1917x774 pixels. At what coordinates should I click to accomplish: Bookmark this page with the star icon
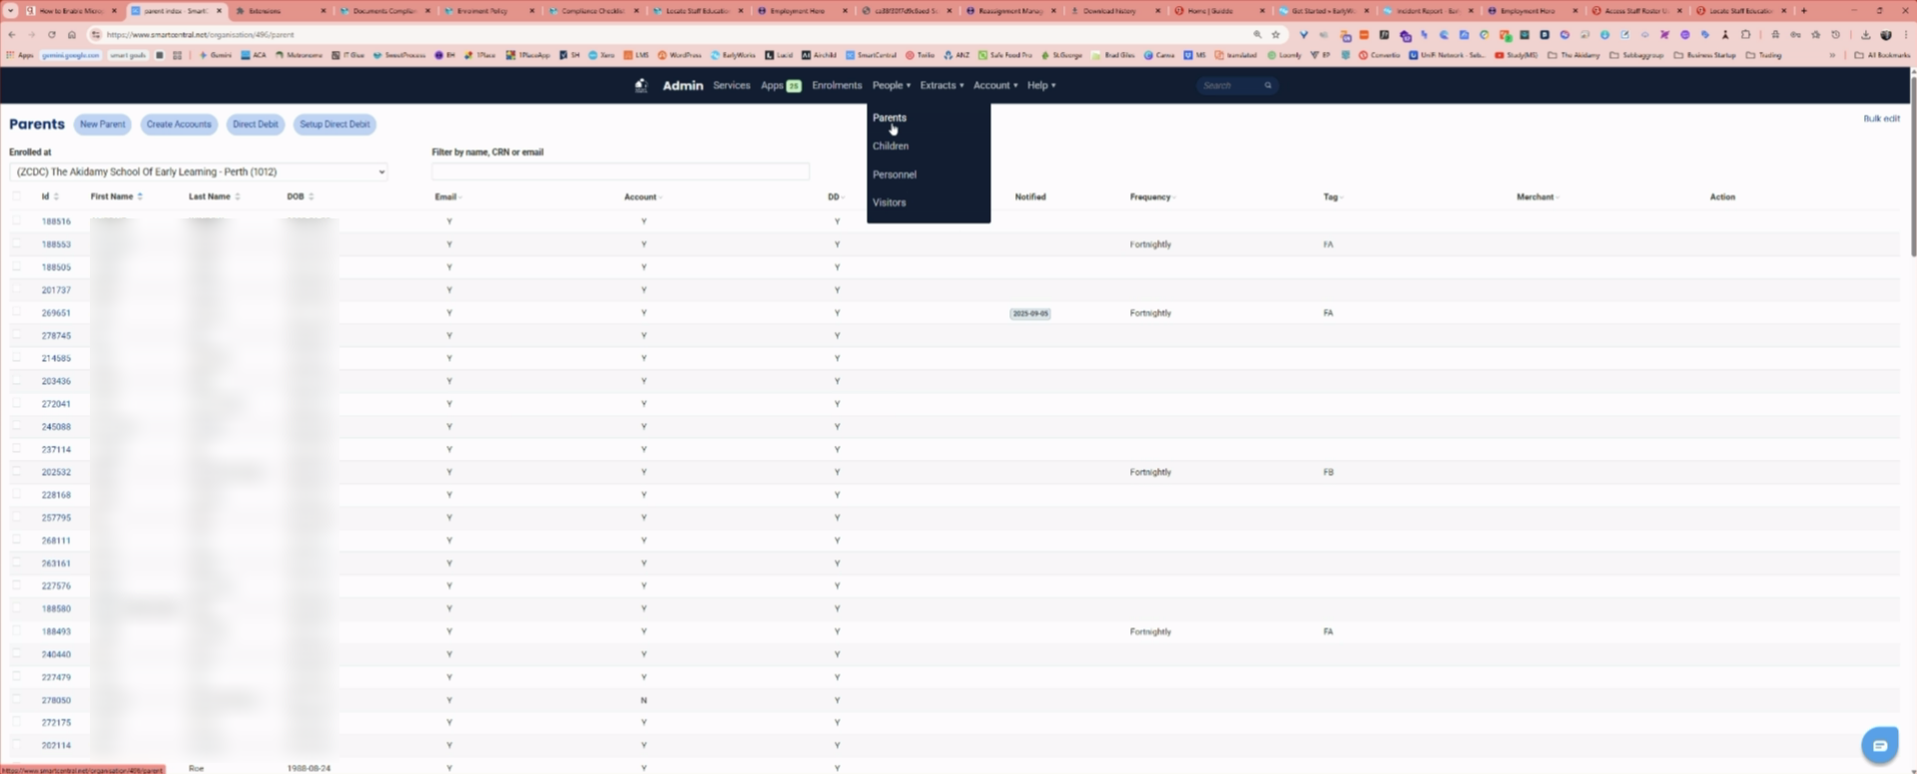[1276, 35]
